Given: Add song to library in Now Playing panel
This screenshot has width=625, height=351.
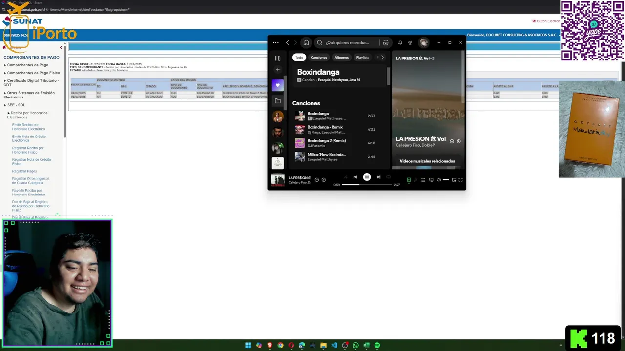Looking at the screenshot, I should tap(458, 141).
